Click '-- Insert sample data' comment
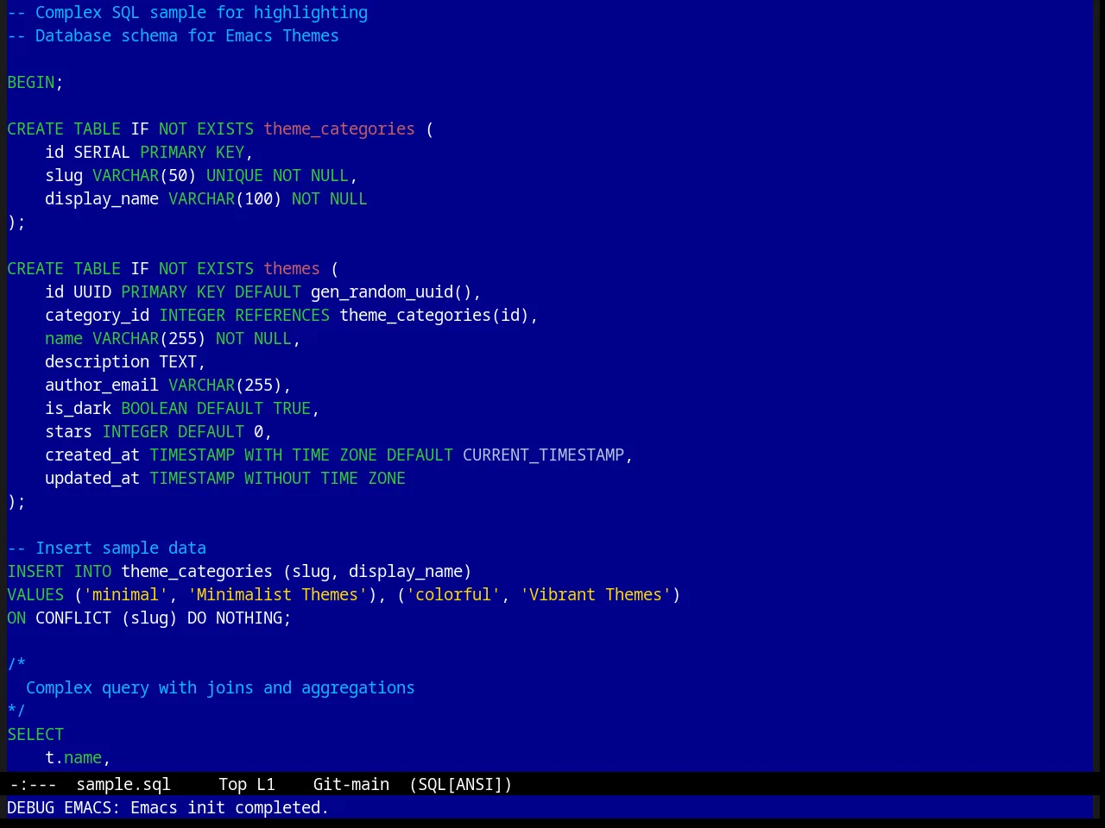The image size is (1105, 828). click(x=107, y=549)
